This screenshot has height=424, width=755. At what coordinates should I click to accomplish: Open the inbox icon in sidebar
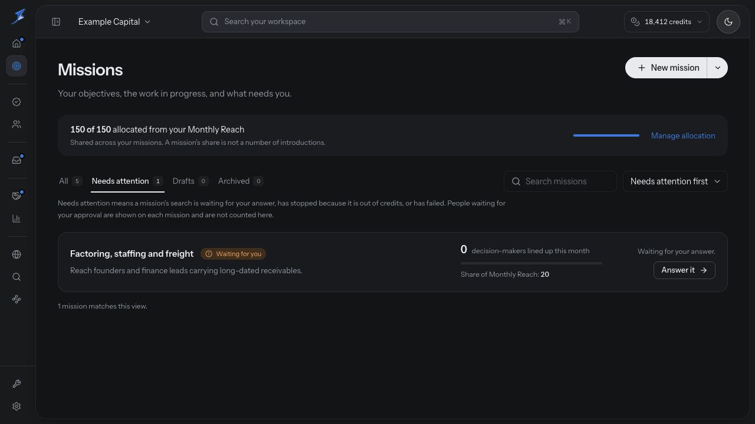17,160
